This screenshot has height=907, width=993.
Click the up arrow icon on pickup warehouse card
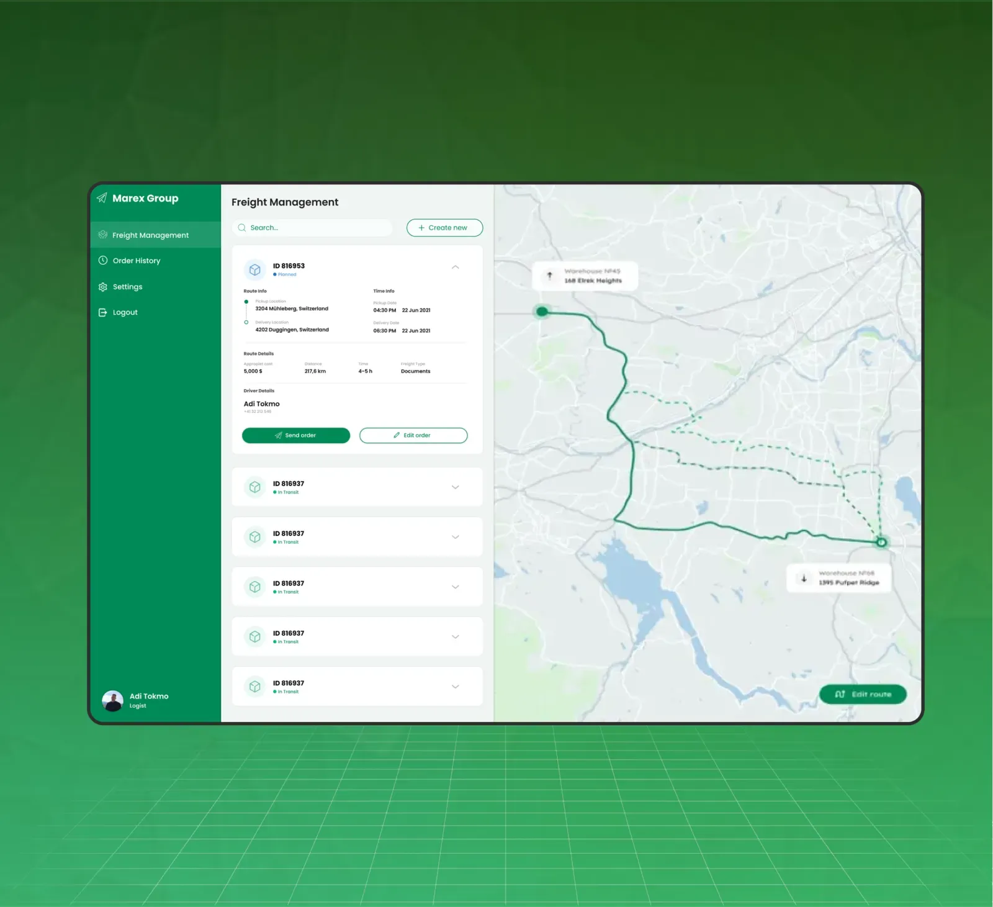pos(549,276)
